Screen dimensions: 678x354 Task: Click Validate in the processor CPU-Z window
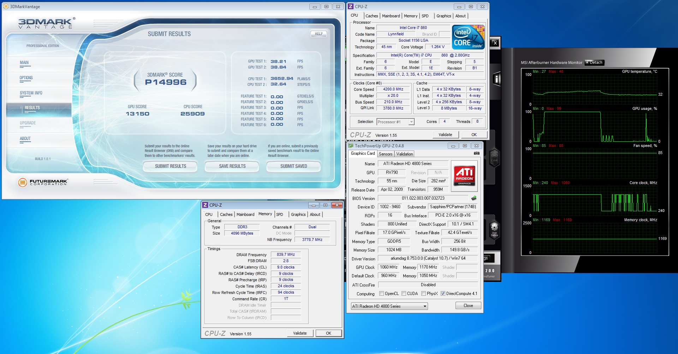click(x=445, y=135)
